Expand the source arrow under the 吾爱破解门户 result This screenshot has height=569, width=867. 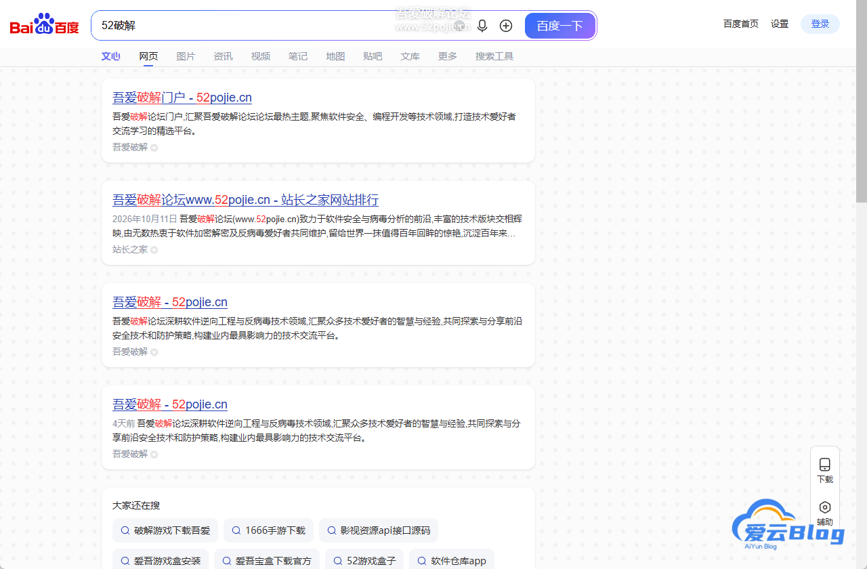click(154, 148)
